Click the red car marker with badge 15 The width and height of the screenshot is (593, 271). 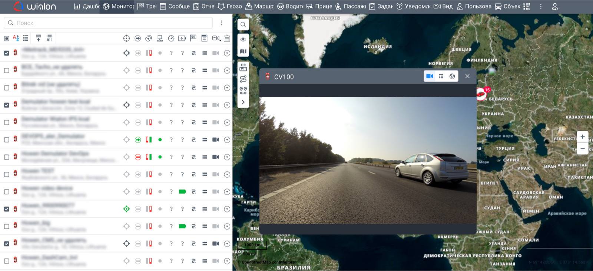pyautogui.click(x=481, y=94)
